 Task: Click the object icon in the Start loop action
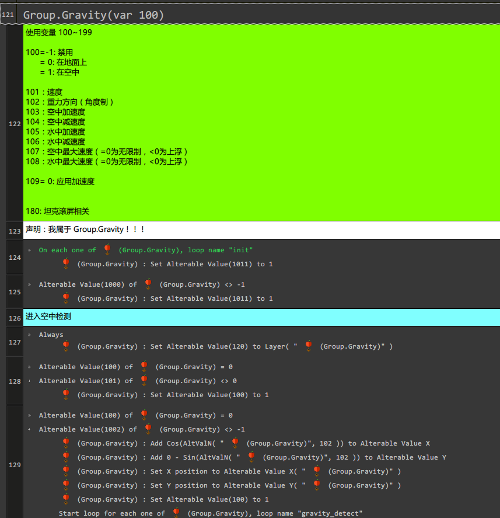tap(176, 513)
